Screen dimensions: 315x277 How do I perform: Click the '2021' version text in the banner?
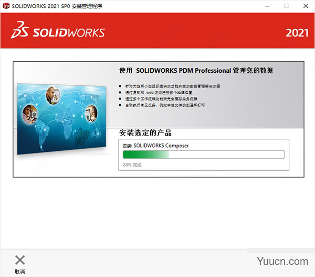(297, 33)
